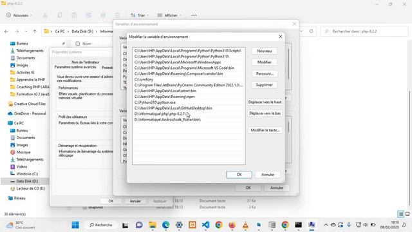Select the C:\symfony path entry
Screen dimensions: 412x232
[189, 79]
